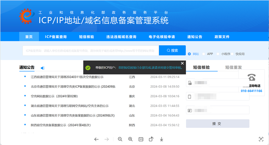Click the ID number input field

coord(218,110)
